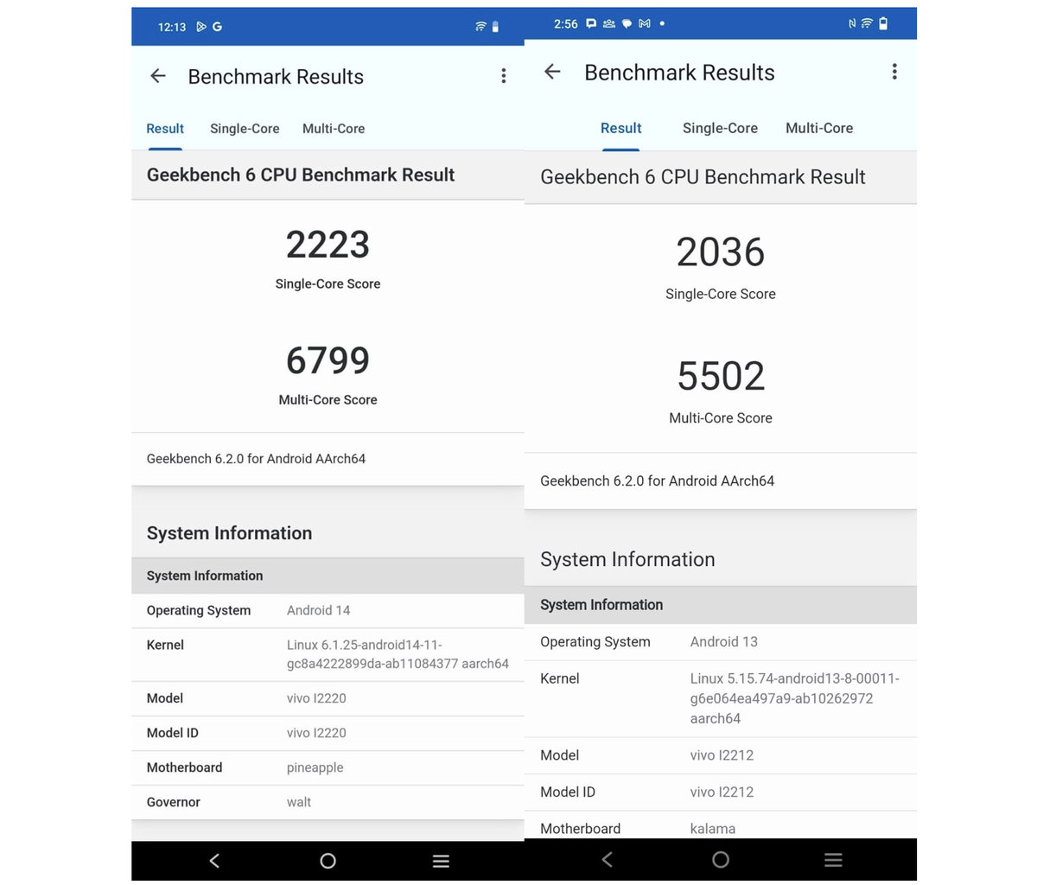Tap the contacts icon in right status bar
This screenshot has height=885, width=1037.
coord(609,23)
